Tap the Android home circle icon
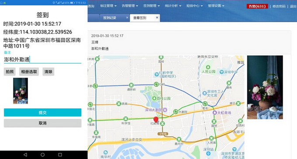The height and width of the screenshot is (159, 297). pyautogui.click(x=43, y=155)
